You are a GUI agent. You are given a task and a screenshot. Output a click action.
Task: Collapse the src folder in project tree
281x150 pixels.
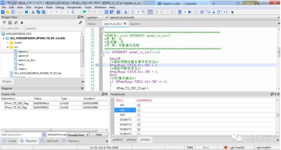[8, 47]
